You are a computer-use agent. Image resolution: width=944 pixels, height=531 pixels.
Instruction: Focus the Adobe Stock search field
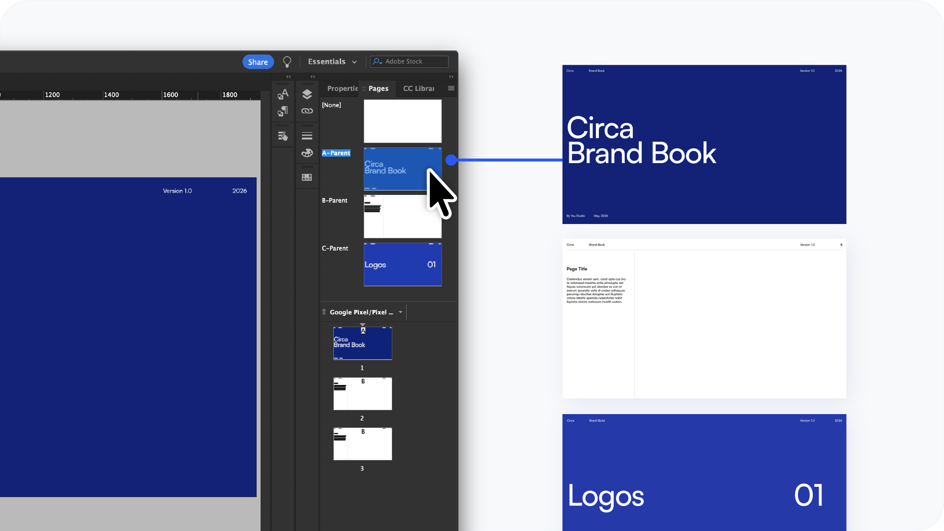point(409,61)
